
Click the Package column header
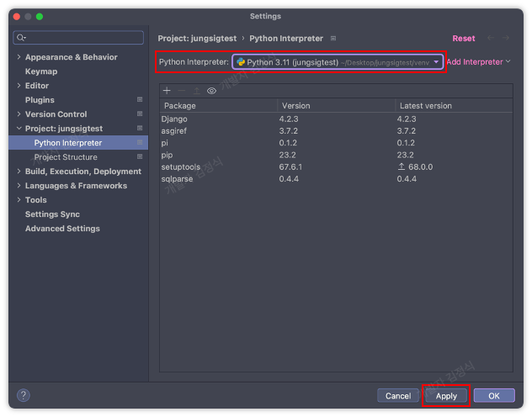point(218,106)
